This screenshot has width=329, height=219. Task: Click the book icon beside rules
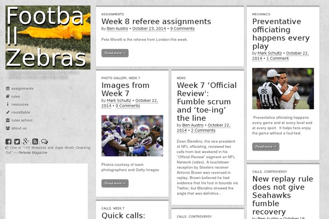tap(8, 96)
